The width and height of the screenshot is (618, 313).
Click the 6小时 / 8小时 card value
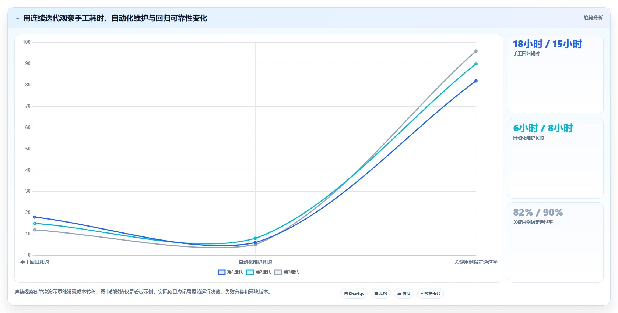pyautogui.click(x=543, y=128)
